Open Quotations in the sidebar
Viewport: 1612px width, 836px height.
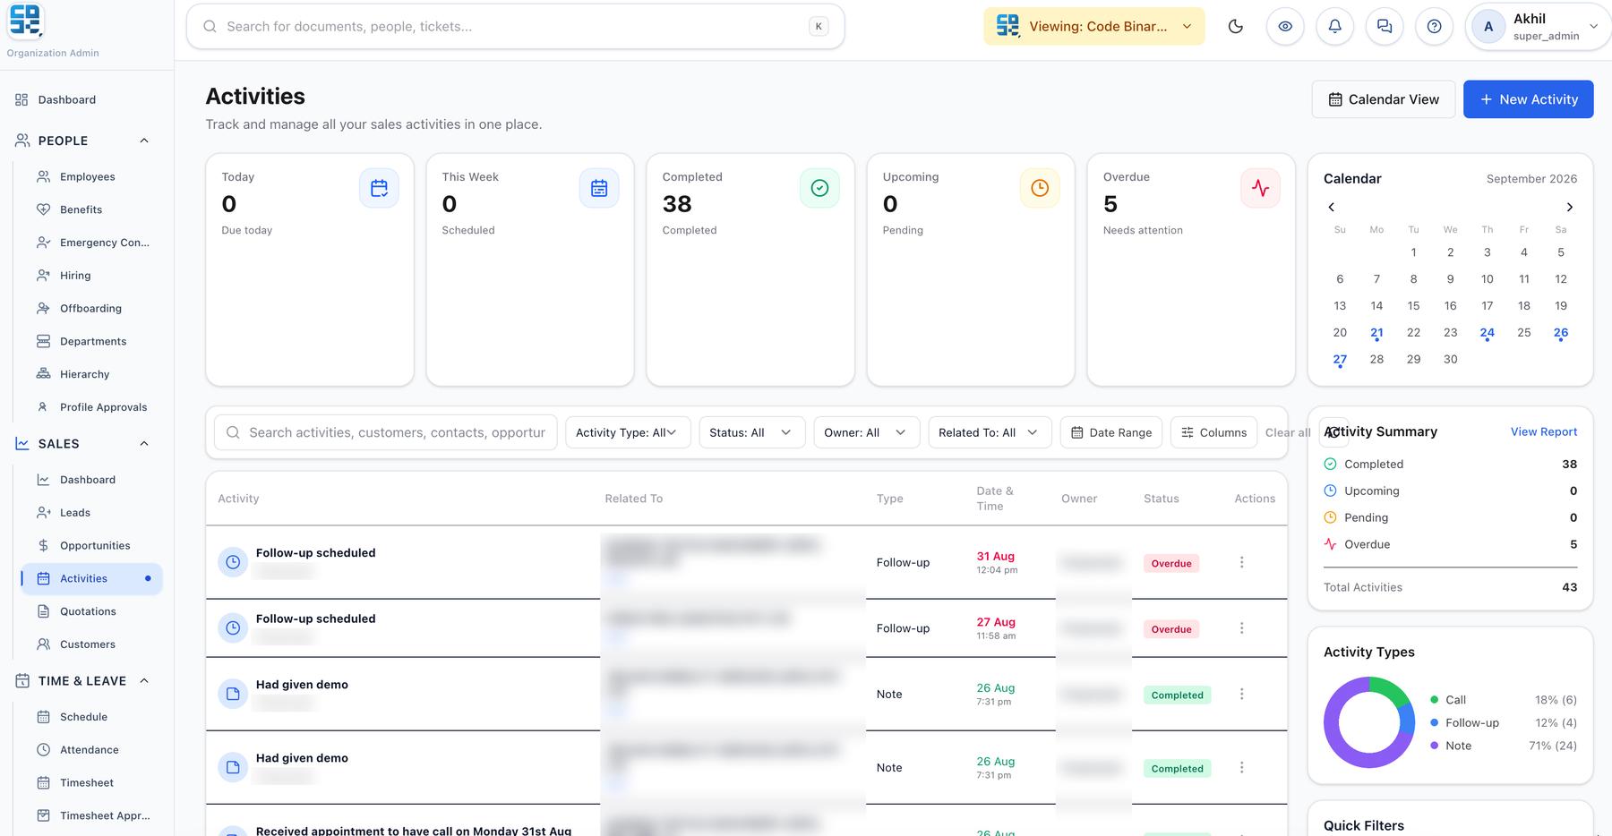point(88,611)
